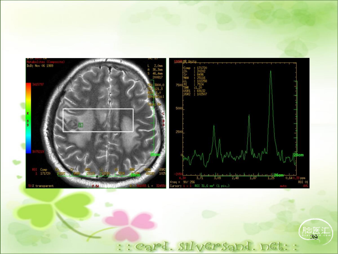Click the '50% transparent' label
This screenshot has height=254, width=338.
(x=41, y=186)
